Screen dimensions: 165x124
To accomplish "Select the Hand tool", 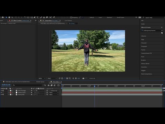I will (9, 17).
